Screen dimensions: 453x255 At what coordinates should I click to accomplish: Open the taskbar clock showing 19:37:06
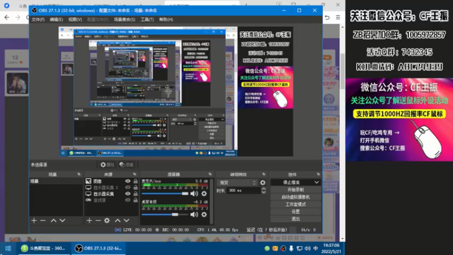point(331,248)
